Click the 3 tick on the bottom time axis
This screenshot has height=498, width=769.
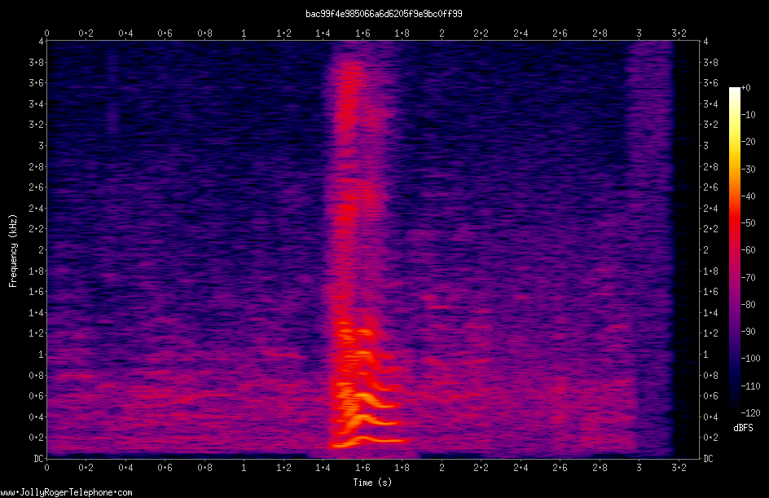pyautogui.click(x=639, y=468)
